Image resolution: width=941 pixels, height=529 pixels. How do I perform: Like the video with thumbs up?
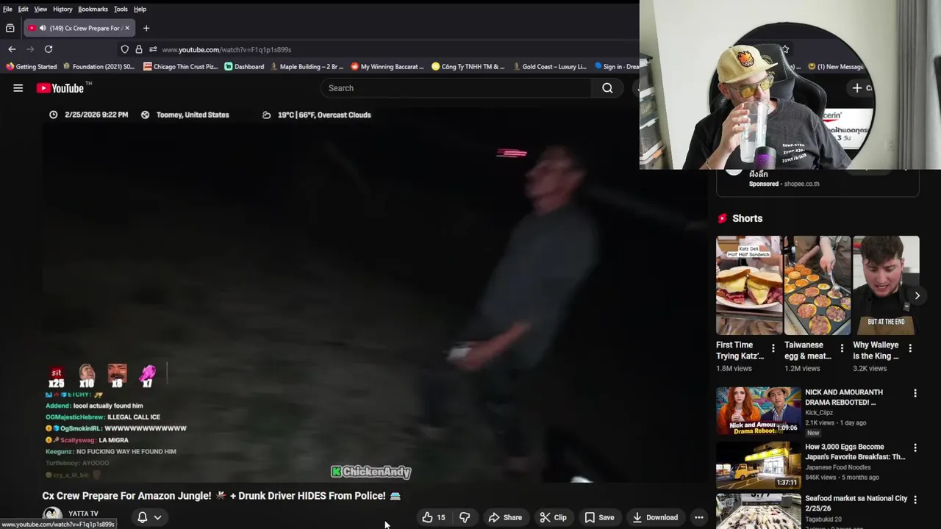point(434,517)
